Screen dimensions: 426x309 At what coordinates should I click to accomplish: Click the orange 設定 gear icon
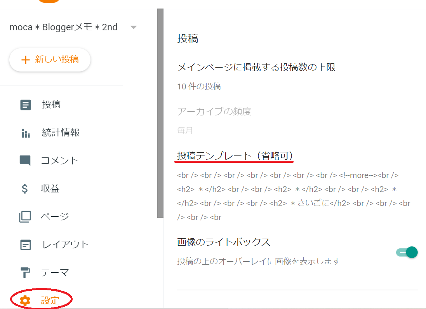(x=25, y=300)
